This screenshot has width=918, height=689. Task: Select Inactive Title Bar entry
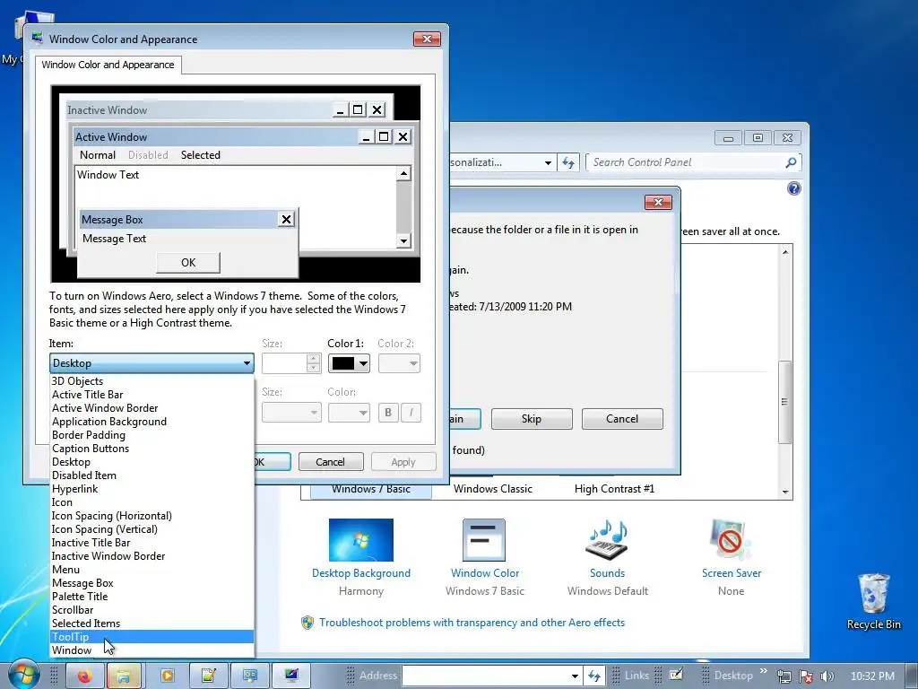coord(152,543)
